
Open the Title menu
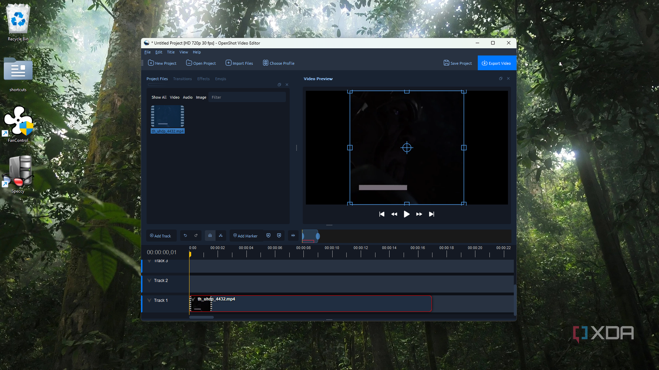171,52
